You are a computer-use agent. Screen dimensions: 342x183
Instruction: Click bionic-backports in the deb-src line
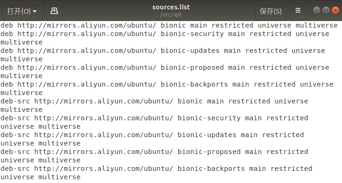[x=211, y=168]
